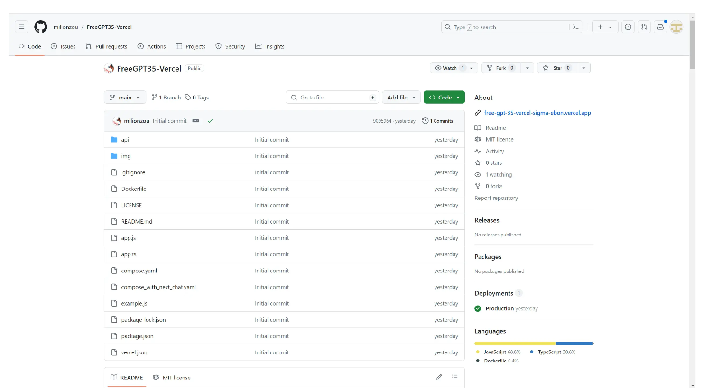Image resolution: width=704 pixels, height=388 pixels.
Task: Click the GitHub octocat logo
Action: pyautogui.click(x=41, y=27)
